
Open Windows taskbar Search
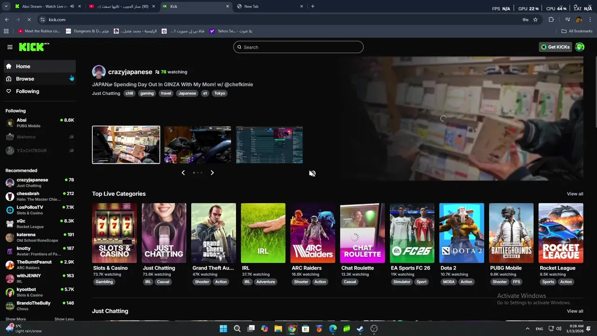(237, 329)
